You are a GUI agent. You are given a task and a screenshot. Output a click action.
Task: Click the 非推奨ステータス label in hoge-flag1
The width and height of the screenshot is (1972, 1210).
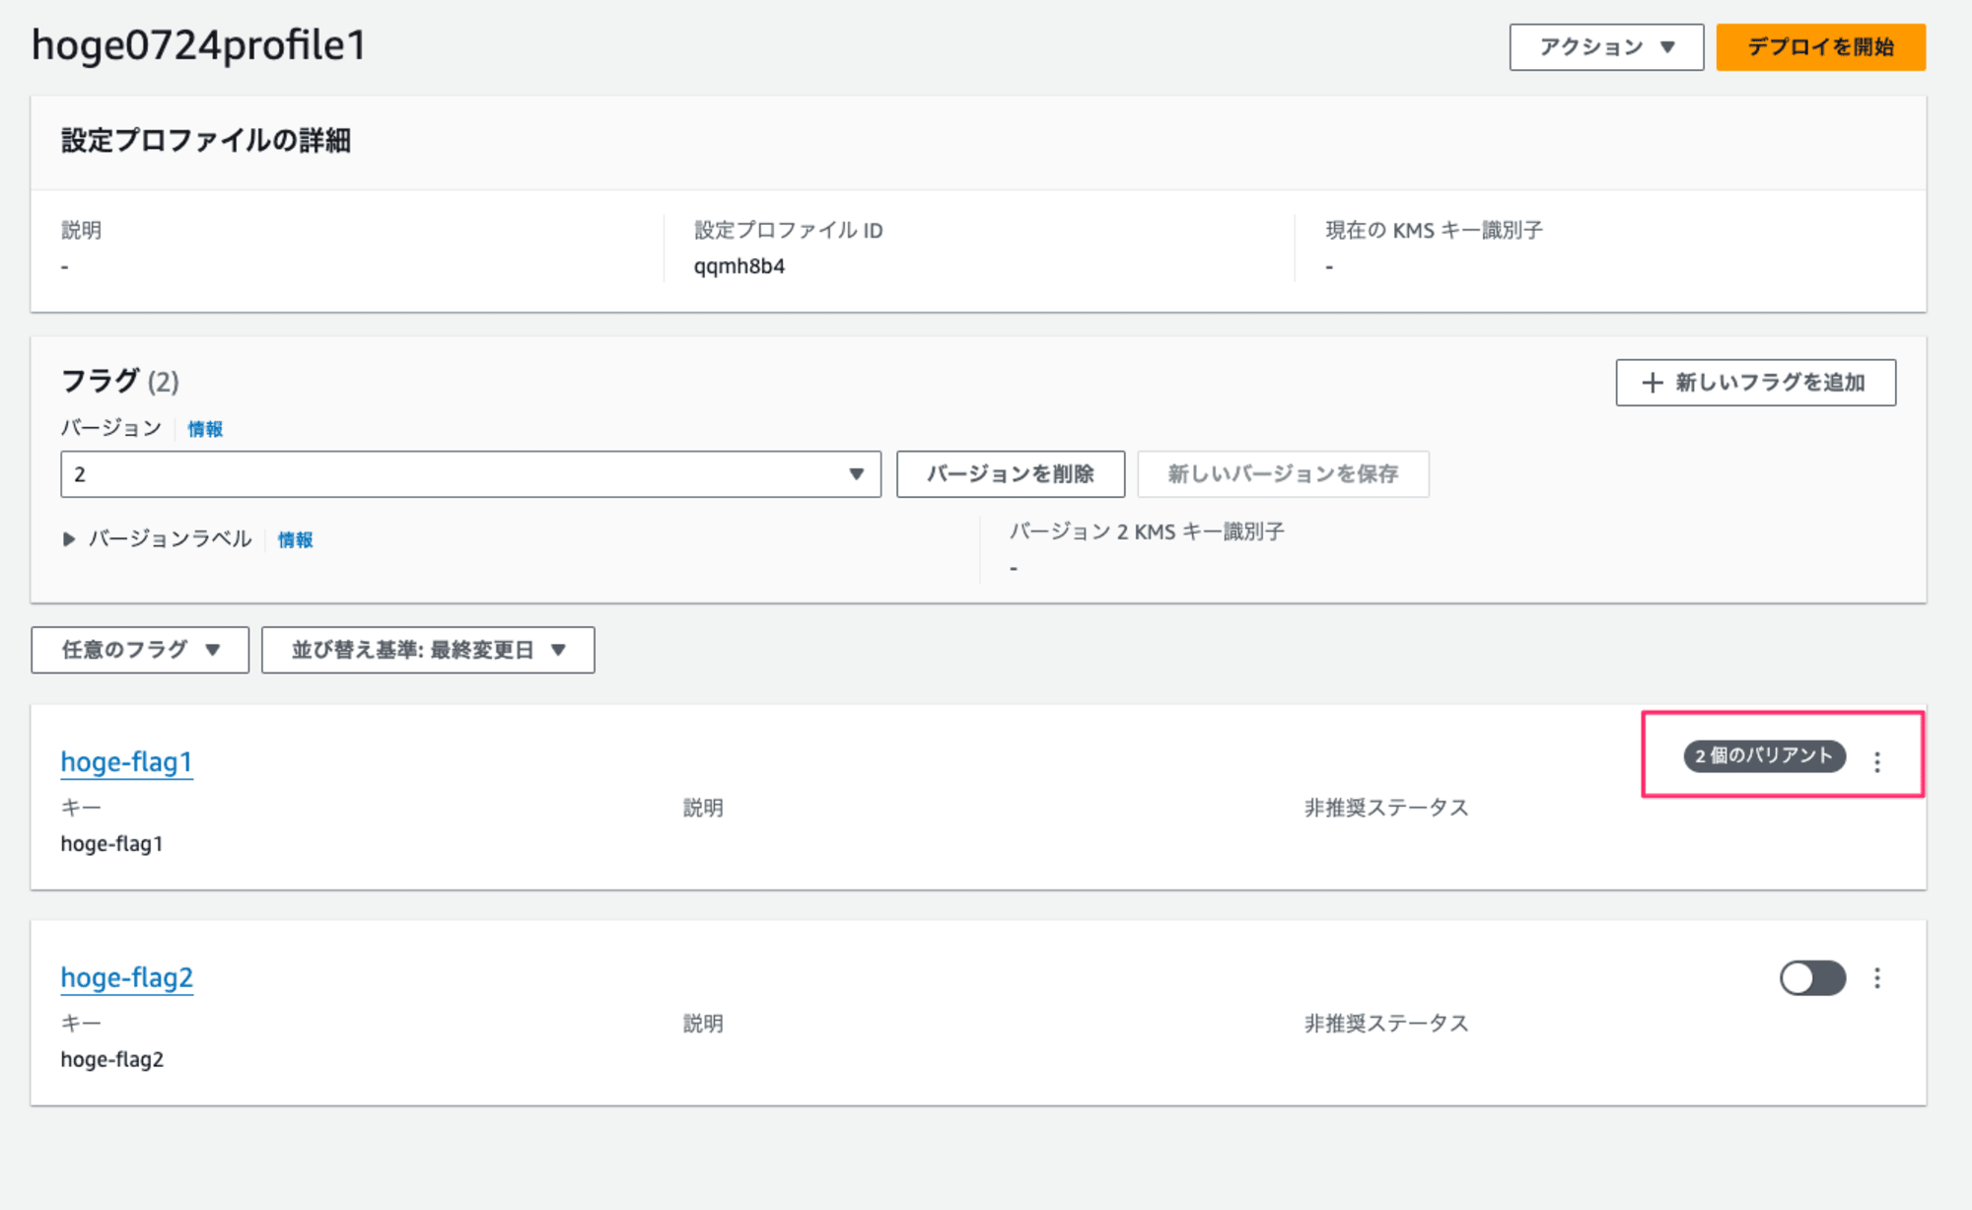[x=1386, y=808]
